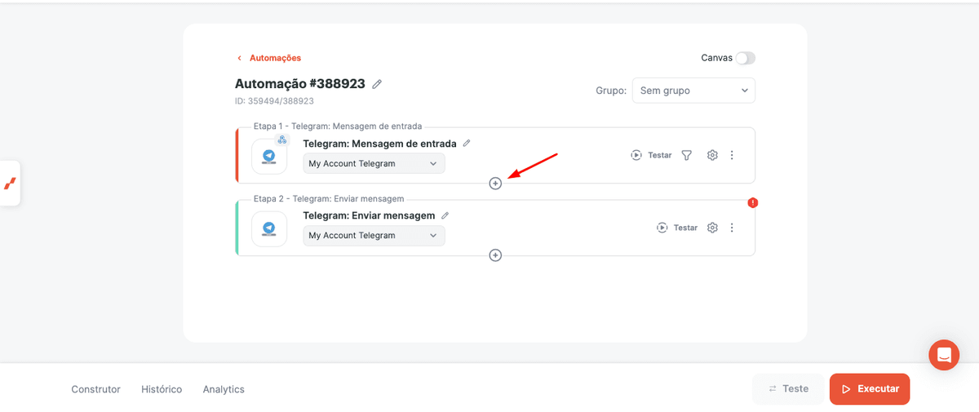The width and height of the screenshot is (979, 412).
Task: Click 'Telegram: Mensagem de entrada' step title
Action: pyautogui.click(x=379, y=144)
